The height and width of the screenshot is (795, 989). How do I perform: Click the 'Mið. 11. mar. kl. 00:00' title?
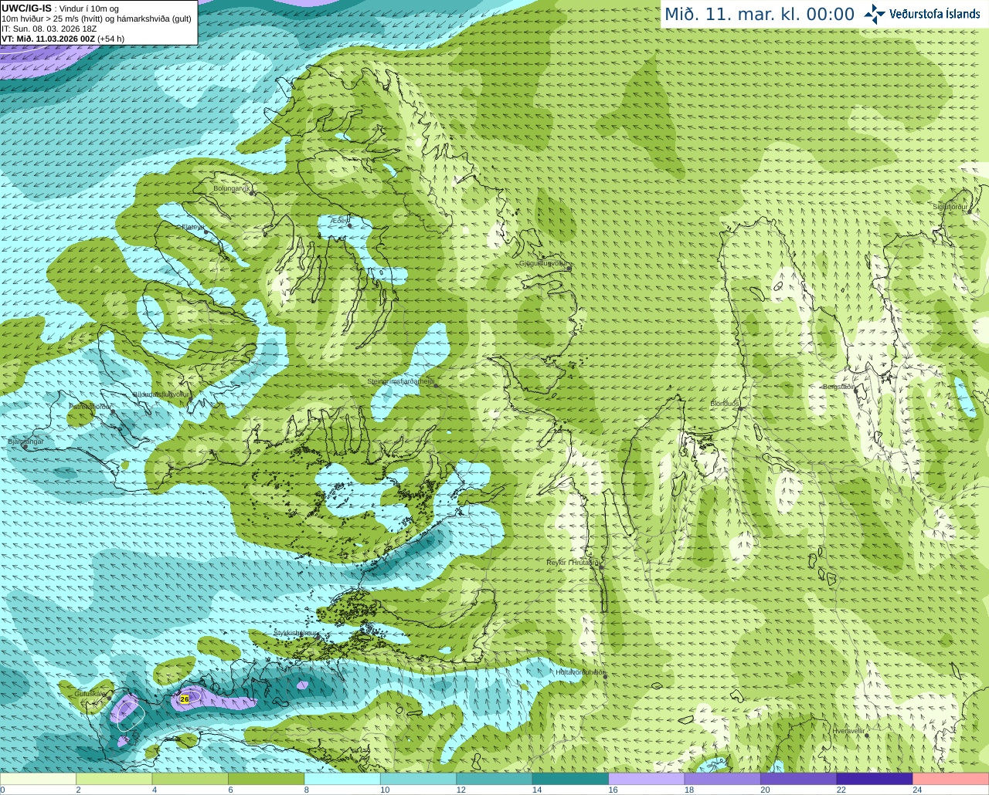click(760, 15)
